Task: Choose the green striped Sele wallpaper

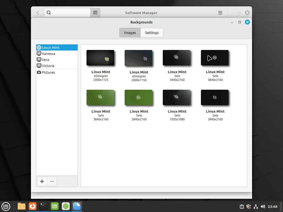Action: click(x=100, y=97)
